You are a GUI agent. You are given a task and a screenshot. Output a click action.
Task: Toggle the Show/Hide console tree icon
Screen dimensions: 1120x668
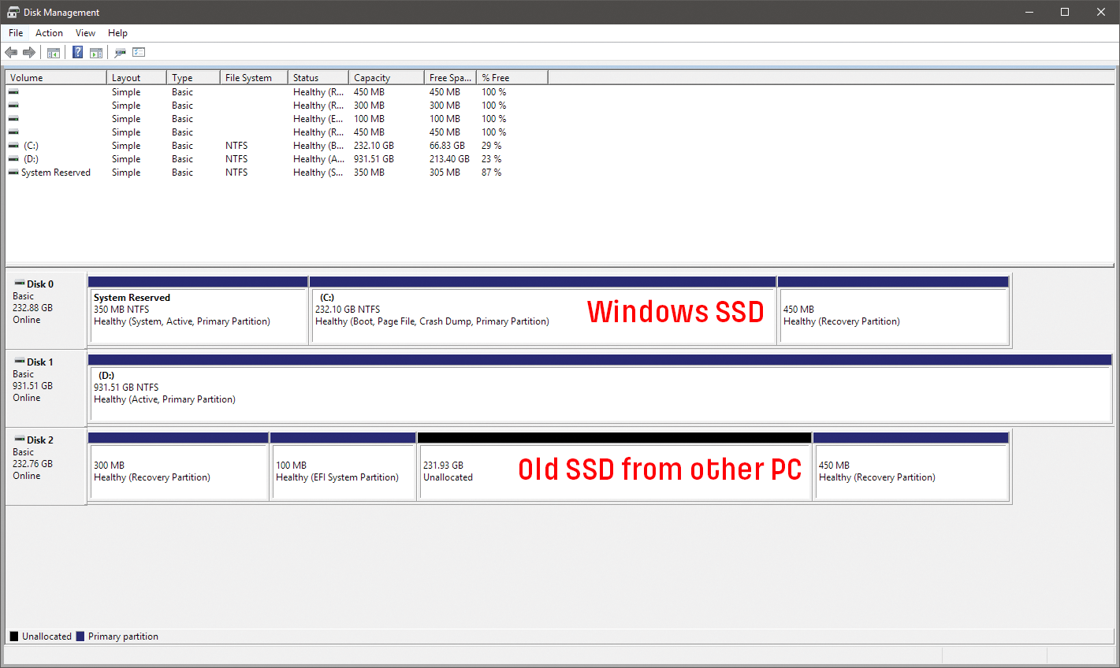(x=53, y=52)
